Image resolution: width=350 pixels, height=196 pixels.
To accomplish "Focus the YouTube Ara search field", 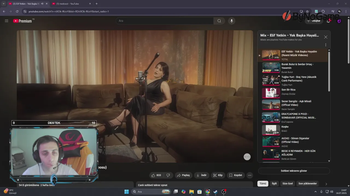I will [165, 21].
